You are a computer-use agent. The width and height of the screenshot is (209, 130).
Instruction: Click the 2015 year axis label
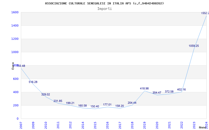tap(95, 125)
